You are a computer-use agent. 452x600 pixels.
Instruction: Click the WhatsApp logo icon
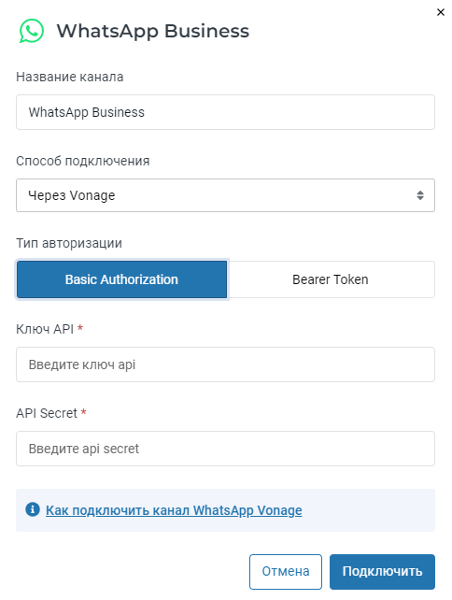point(32,31)
